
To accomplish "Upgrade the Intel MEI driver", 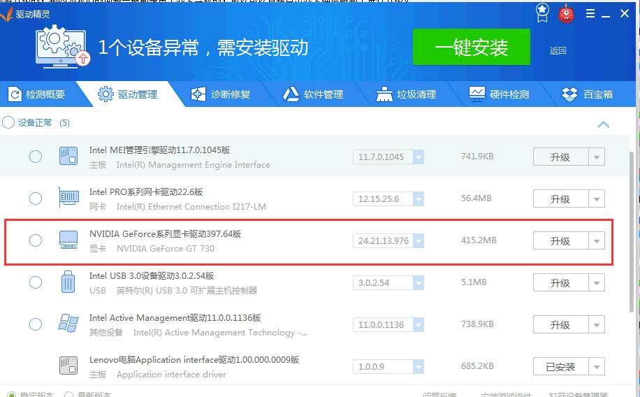I will (x=561, y=157).
